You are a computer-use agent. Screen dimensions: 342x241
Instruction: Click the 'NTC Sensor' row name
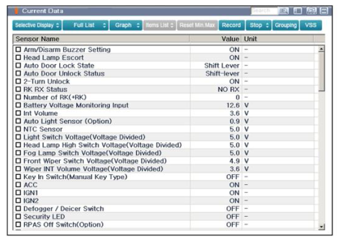(43, 129)
